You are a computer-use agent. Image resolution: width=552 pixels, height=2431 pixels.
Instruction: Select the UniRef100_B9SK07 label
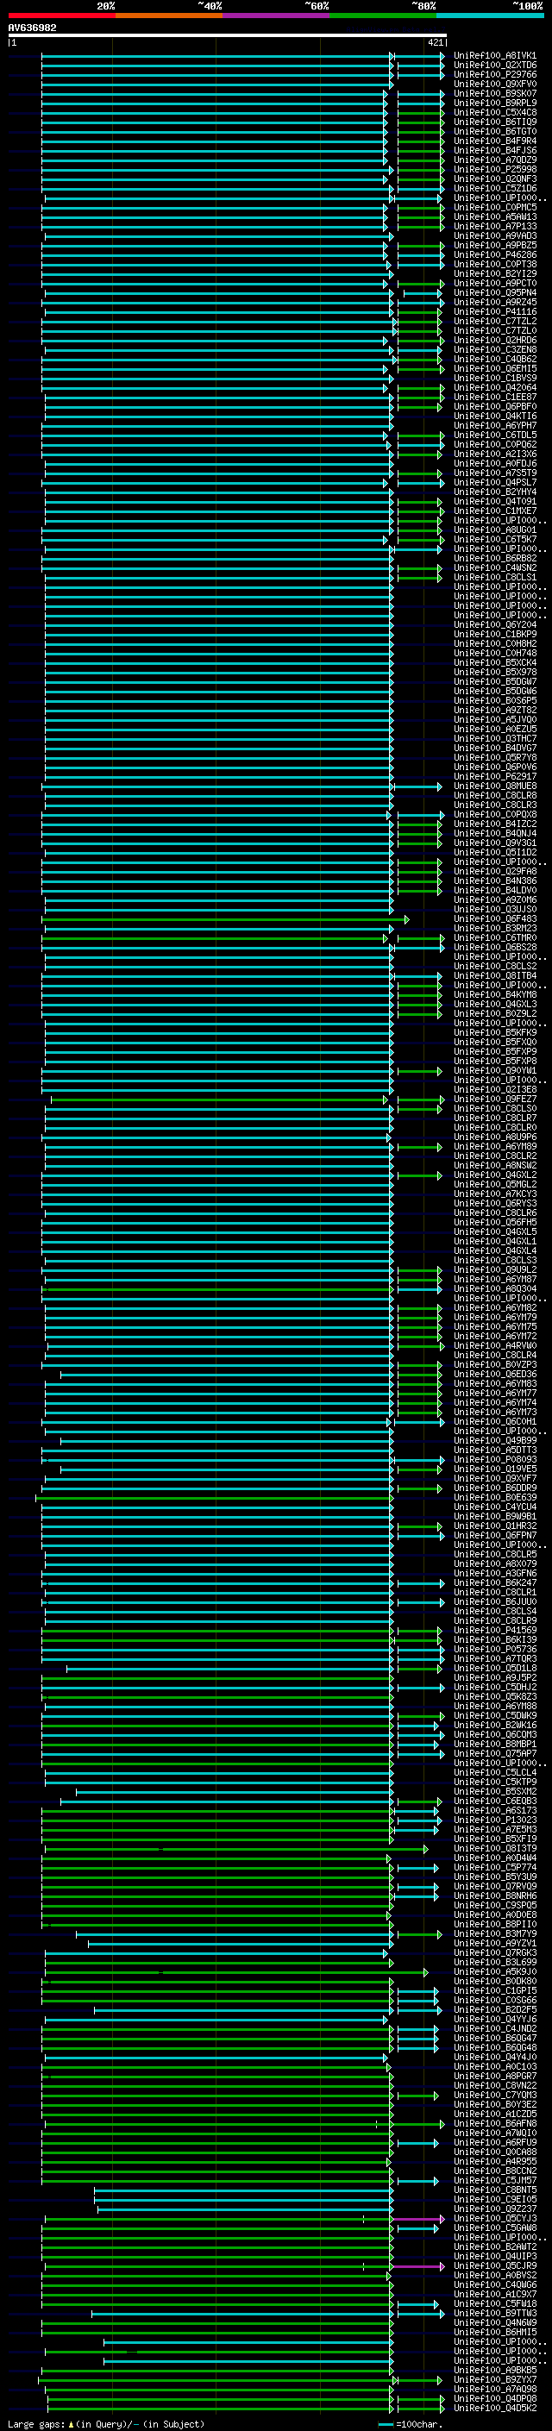[x=494, y=93]
